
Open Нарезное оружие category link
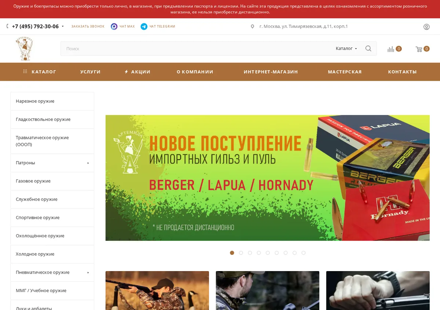(x=35, y=101)
